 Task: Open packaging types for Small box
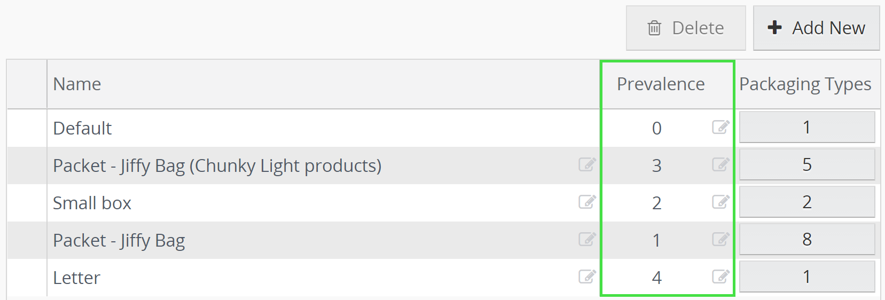[x=806, y=202]
